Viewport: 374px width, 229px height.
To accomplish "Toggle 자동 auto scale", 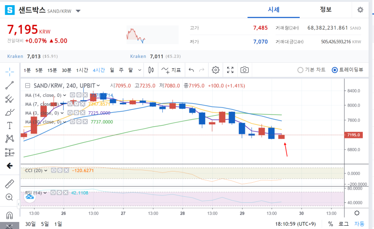I will [x=359, y=224].
